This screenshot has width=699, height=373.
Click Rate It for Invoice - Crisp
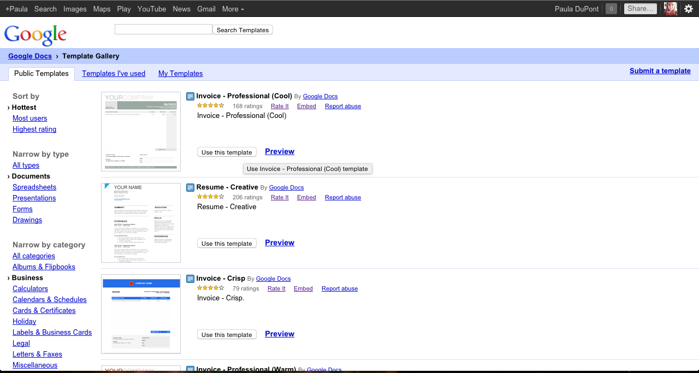click(x=276, y=289)
